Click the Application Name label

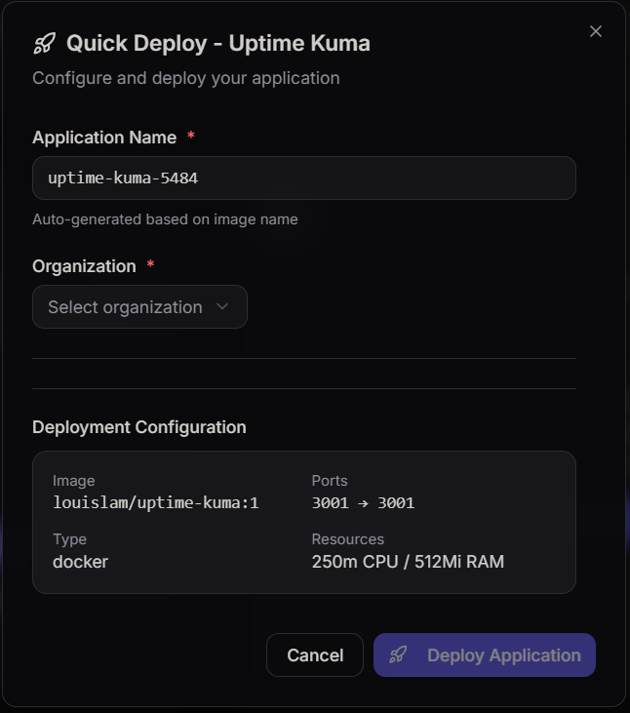tap(104, 138)
